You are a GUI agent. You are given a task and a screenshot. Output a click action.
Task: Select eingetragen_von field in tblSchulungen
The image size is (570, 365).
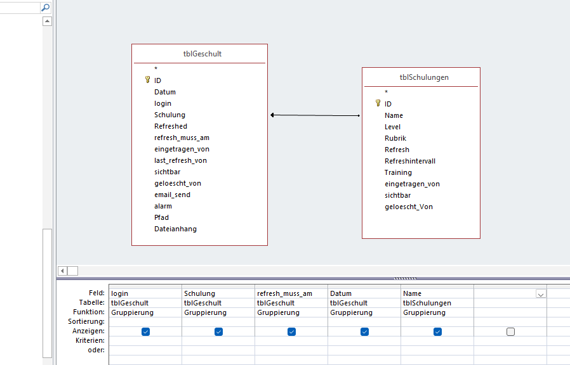click(412, 184)
